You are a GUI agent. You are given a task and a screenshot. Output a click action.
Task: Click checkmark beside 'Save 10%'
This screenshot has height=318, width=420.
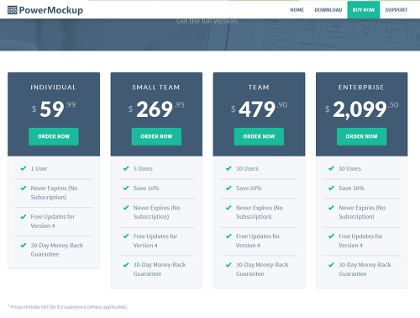(x=126, y=188)
